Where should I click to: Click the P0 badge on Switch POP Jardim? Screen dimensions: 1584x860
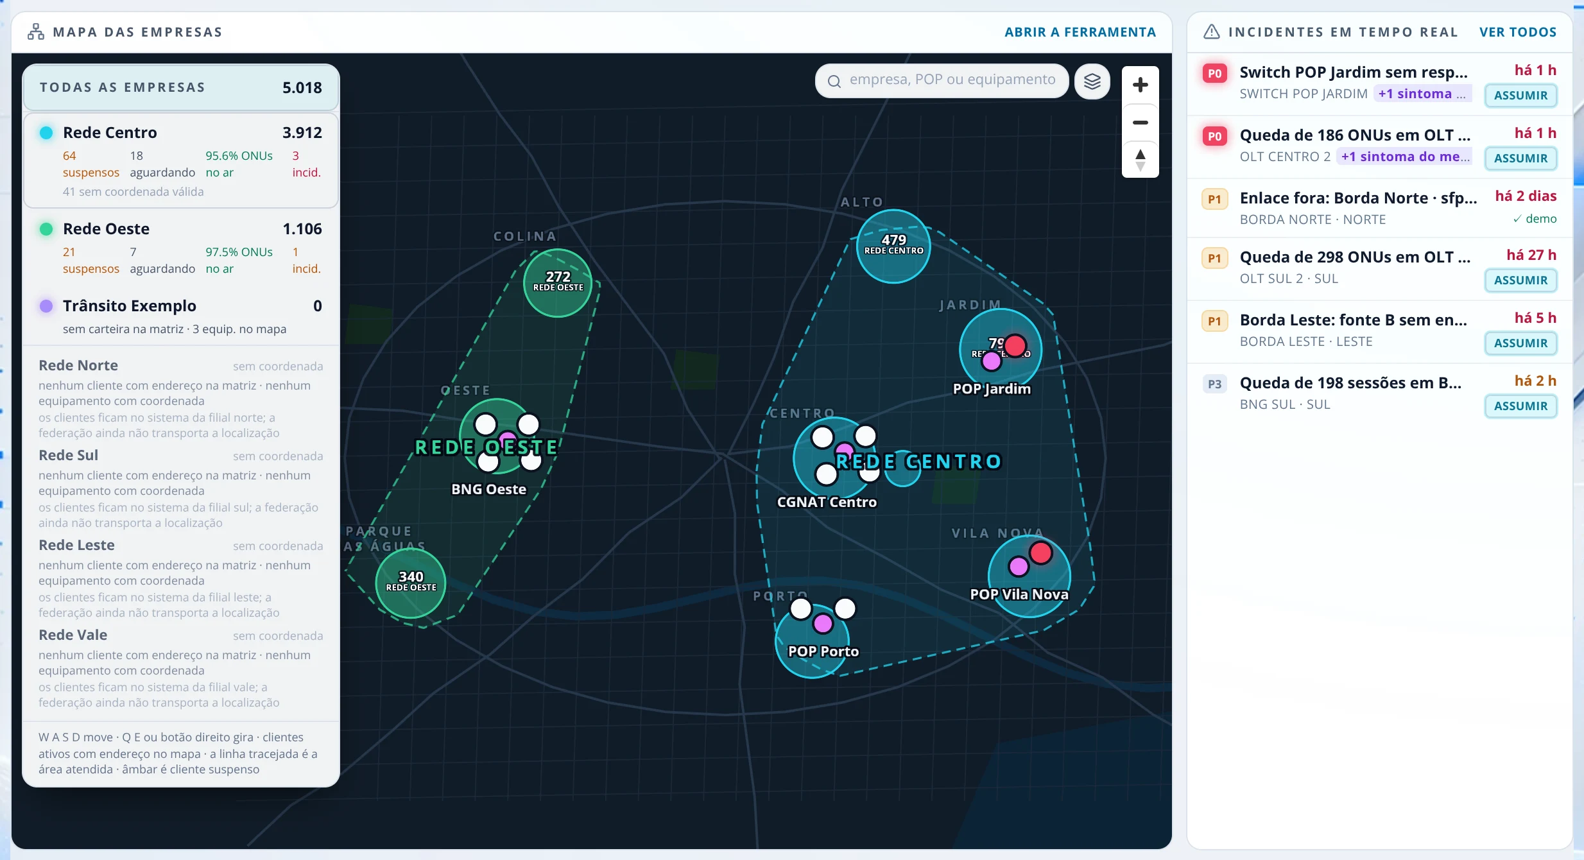point(1214,74)
